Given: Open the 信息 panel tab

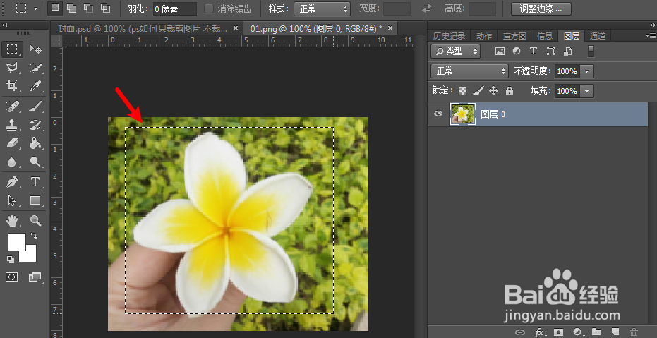Looking at the screenshot, I should tap(545, 36).
